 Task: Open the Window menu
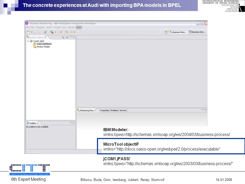71,27
